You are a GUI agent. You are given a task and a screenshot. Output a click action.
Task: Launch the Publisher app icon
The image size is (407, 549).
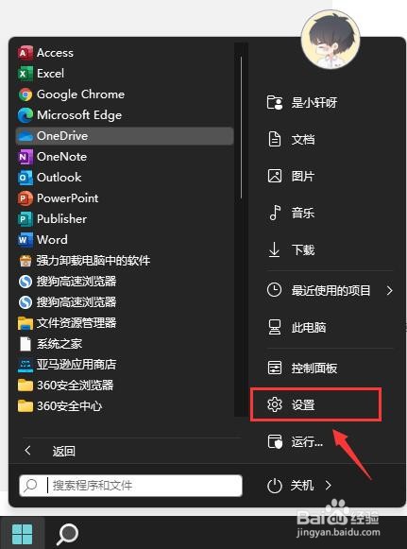25,219
